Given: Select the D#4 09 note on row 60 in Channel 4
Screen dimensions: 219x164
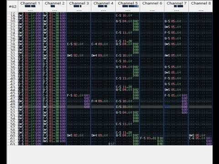Looking at the screenshot, I should (x=99, y=135).
